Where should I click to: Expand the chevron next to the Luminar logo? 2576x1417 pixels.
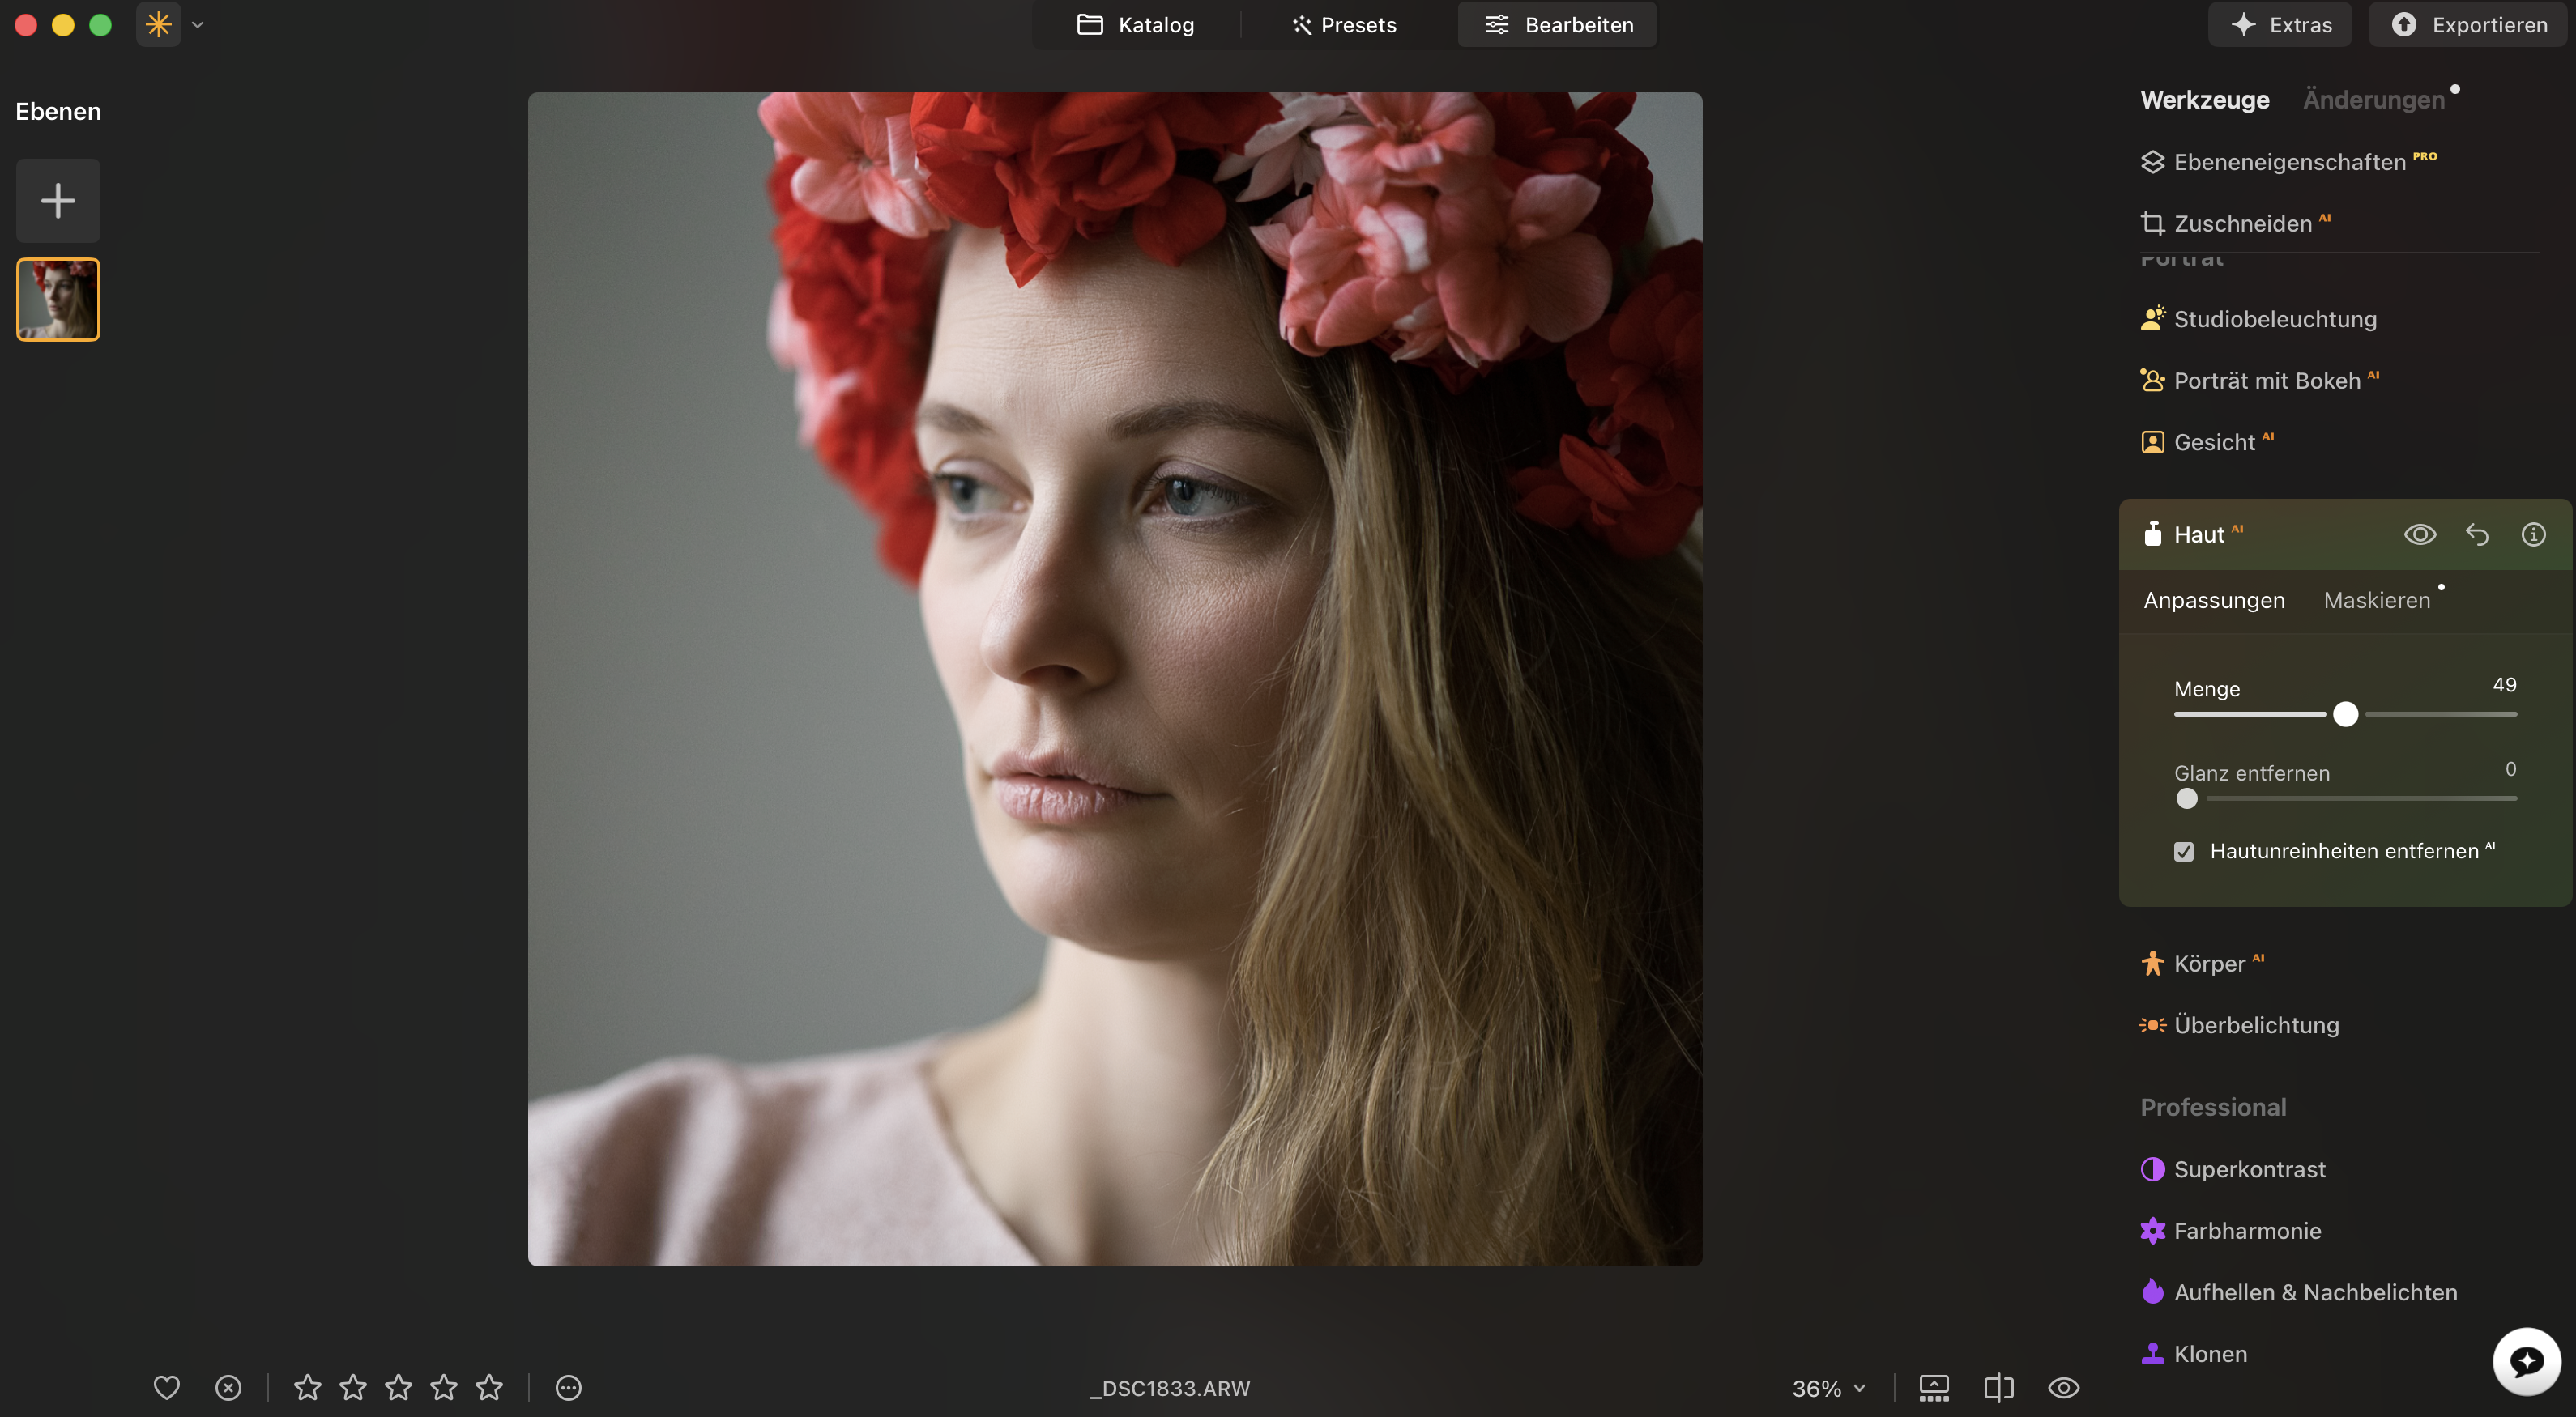197,25
